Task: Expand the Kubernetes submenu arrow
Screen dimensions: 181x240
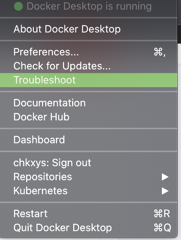Action: 165,191
